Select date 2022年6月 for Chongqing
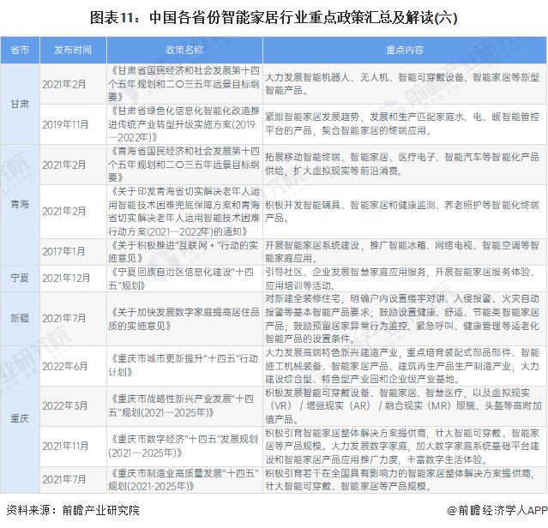548x528 pixels. pos(64,366)
